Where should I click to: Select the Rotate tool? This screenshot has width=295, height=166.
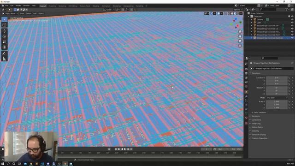point(4,36)
